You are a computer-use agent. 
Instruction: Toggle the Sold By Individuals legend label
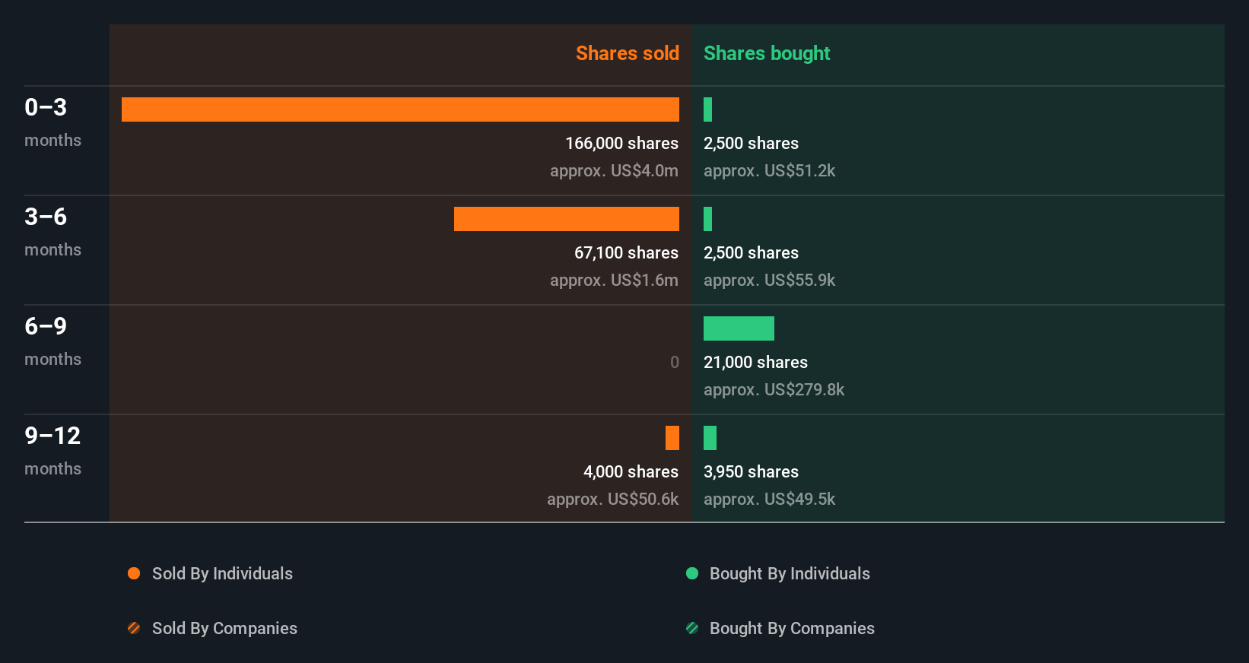coord(222,573)
